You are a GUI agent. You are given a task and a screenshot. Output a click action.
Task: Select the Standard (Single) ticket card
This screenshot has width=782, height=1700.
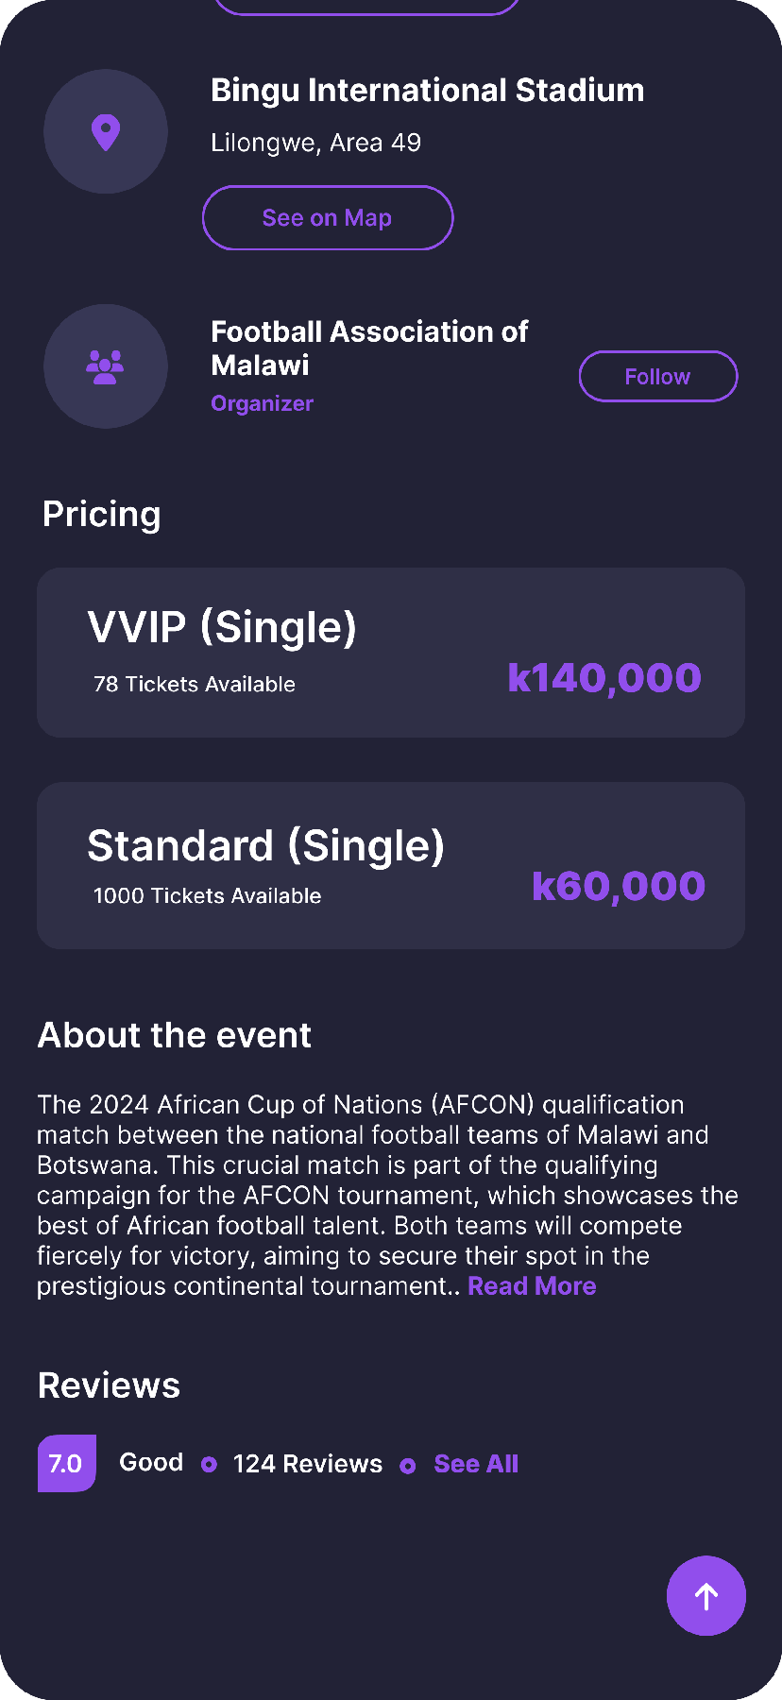(391, 865)
